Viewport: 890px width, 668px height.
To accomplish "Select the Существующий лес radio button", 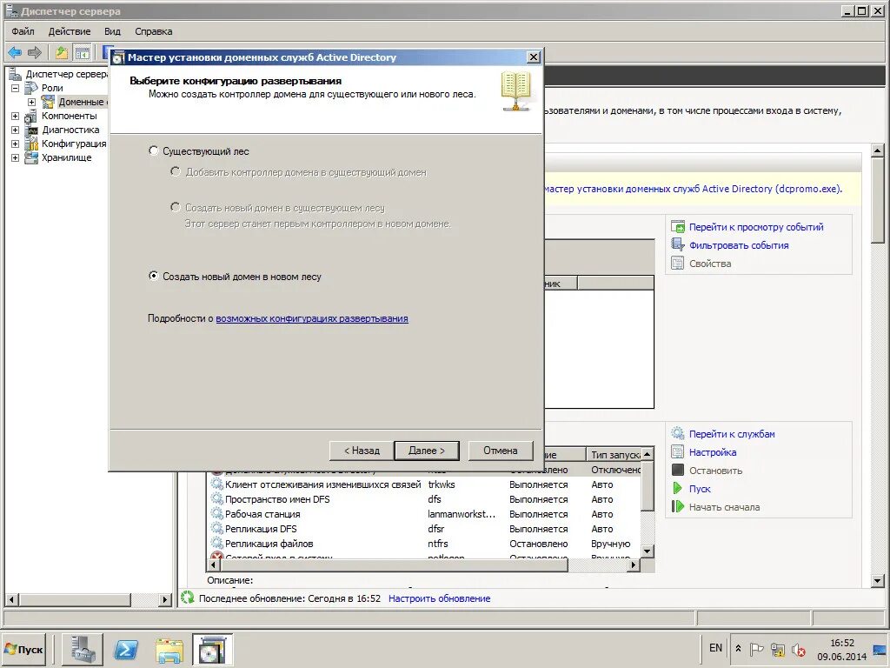I will [153, 150].
